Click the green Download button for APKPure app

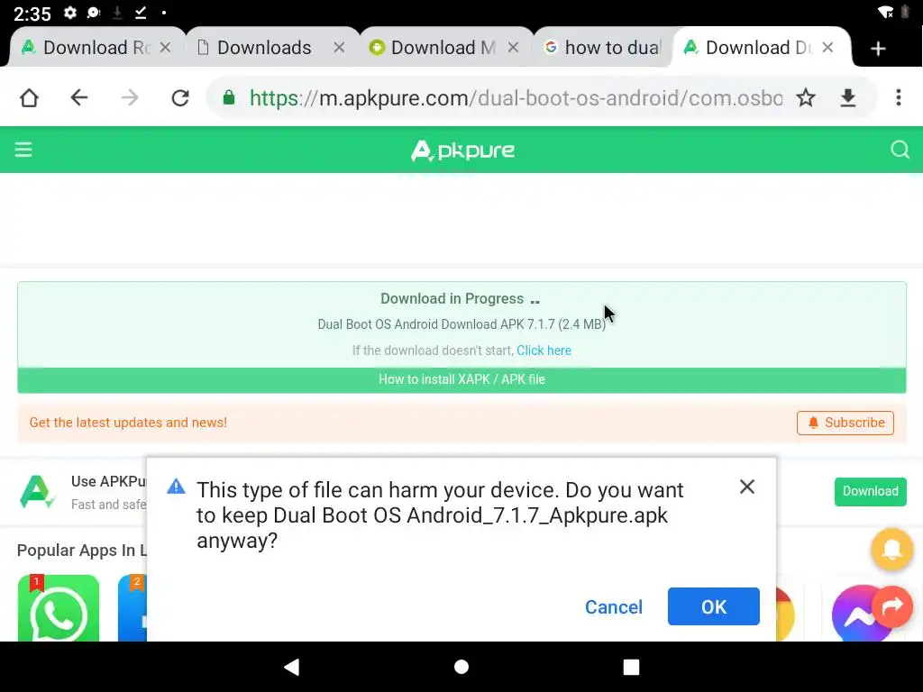click(870, 491)
